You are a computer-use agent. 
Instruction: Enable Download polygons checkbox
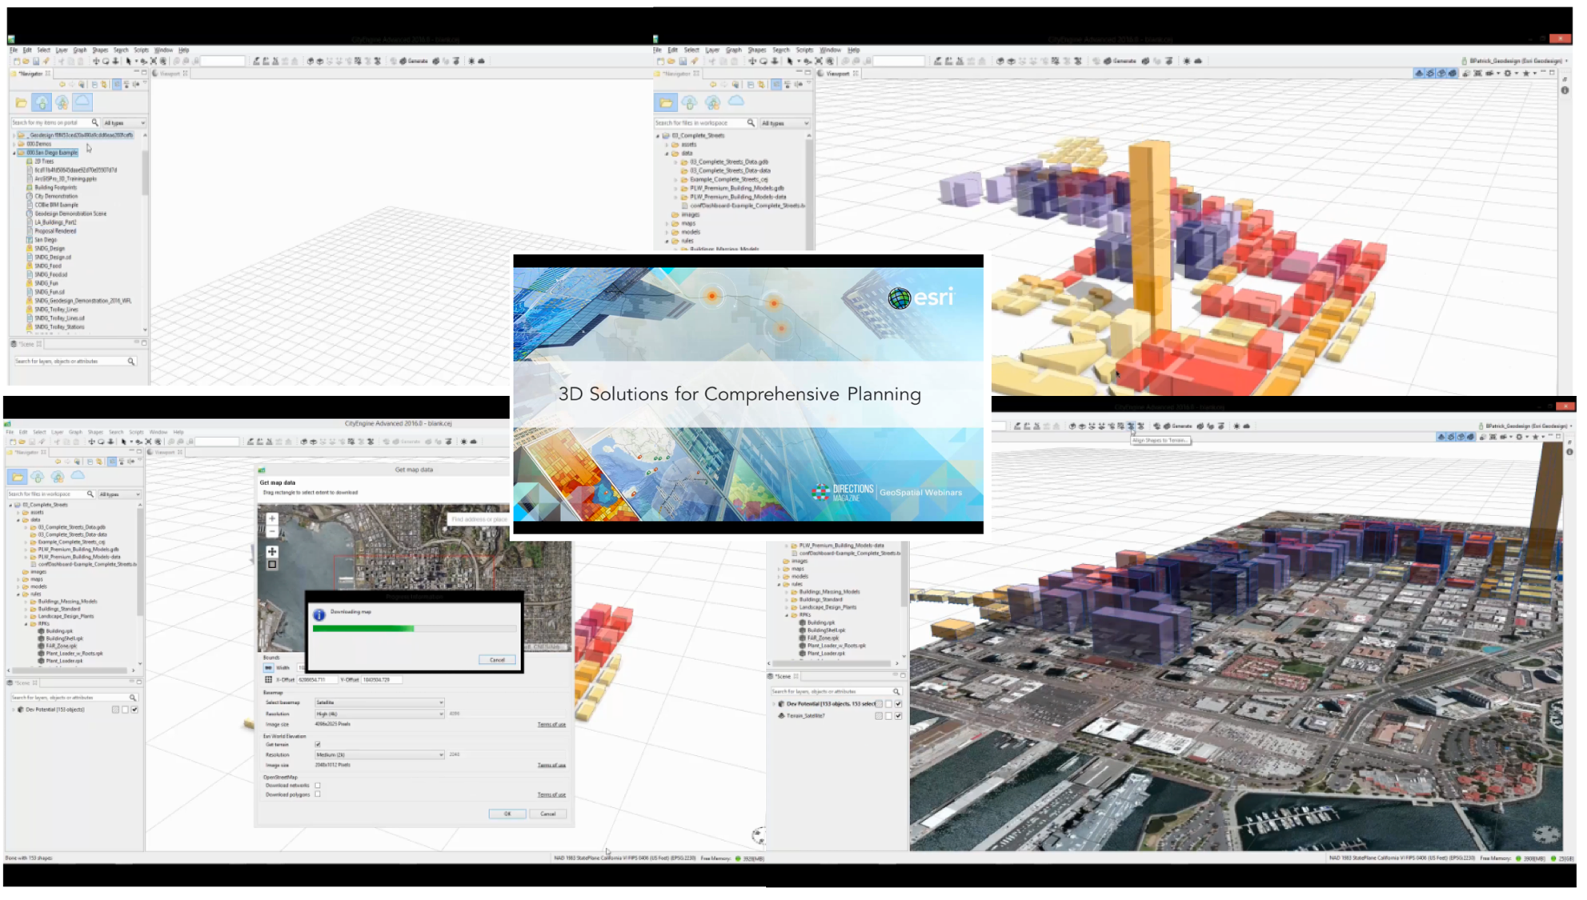pyautogui.click(x=318, y=794)
